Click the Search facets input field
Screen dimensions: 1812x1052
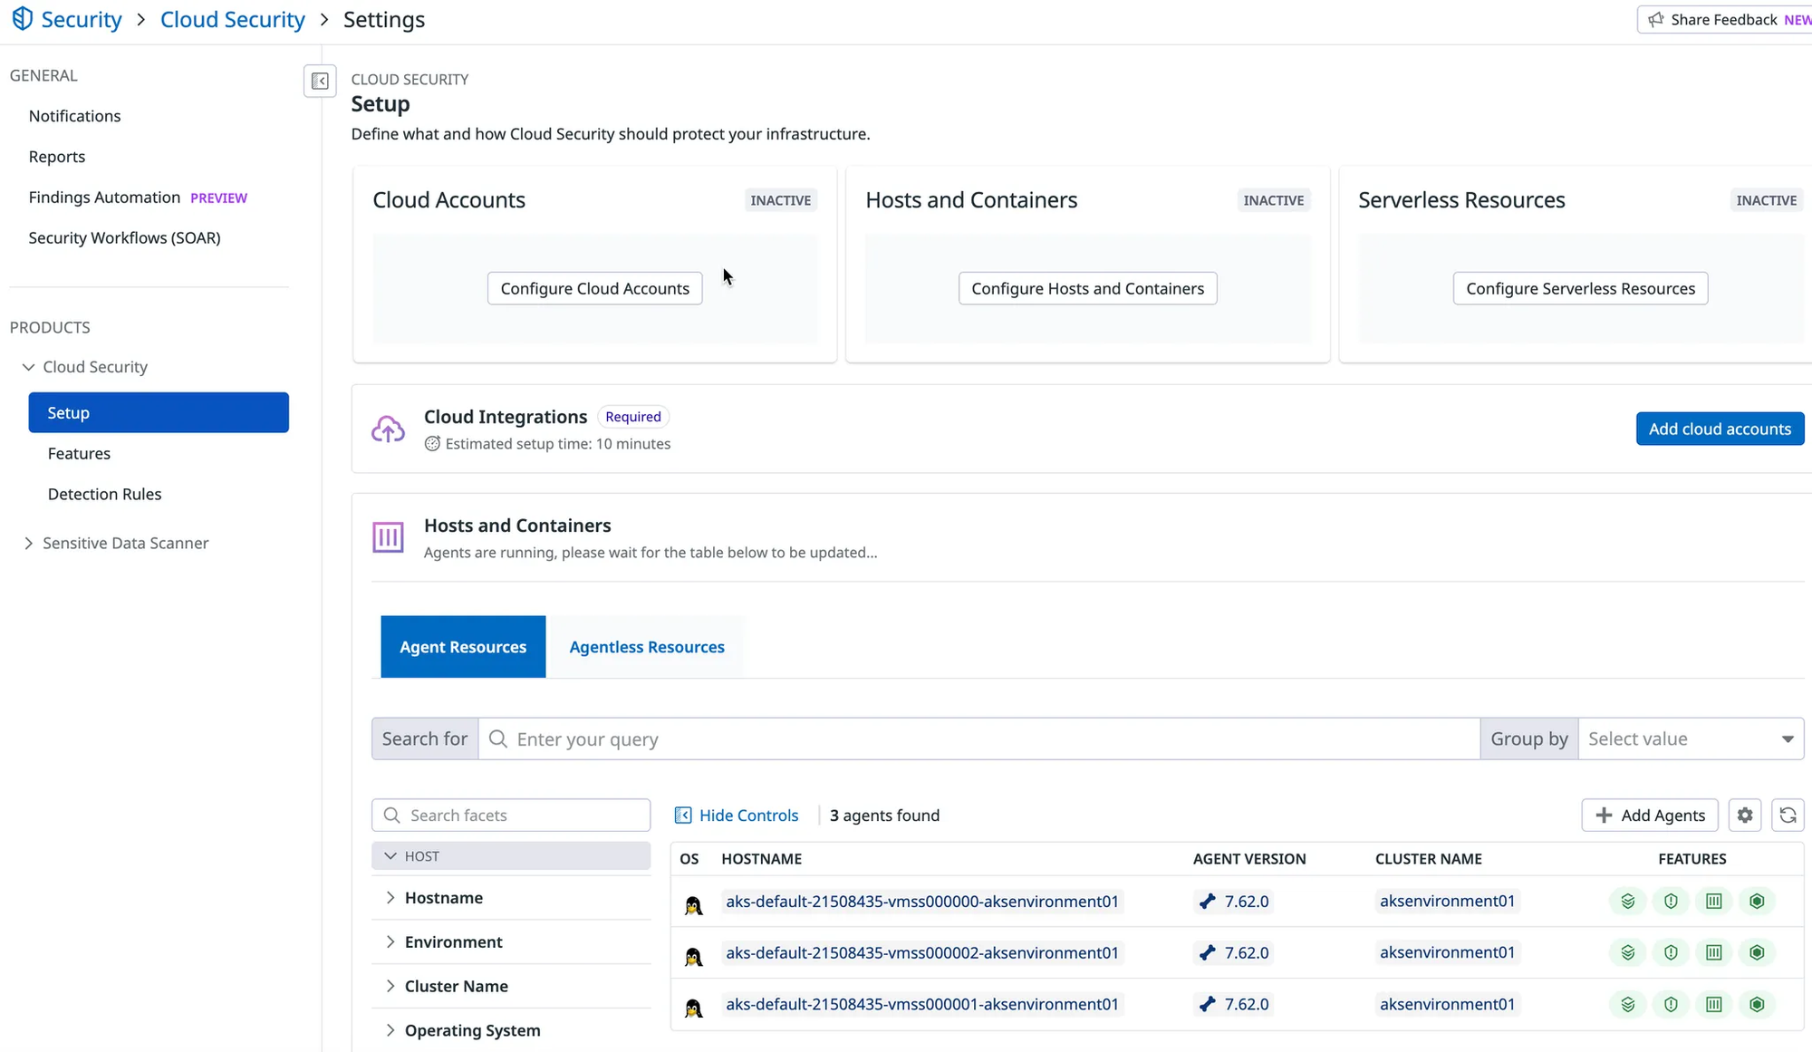tap(511, 816)
